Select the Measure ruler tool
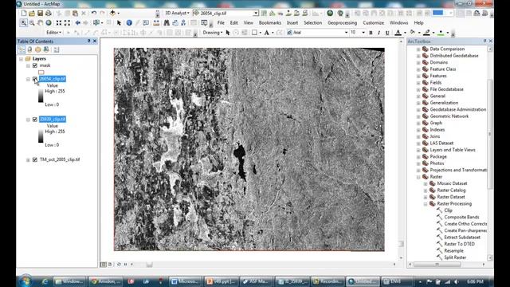Viewport: 510px width, 287px height. (156, 23)
